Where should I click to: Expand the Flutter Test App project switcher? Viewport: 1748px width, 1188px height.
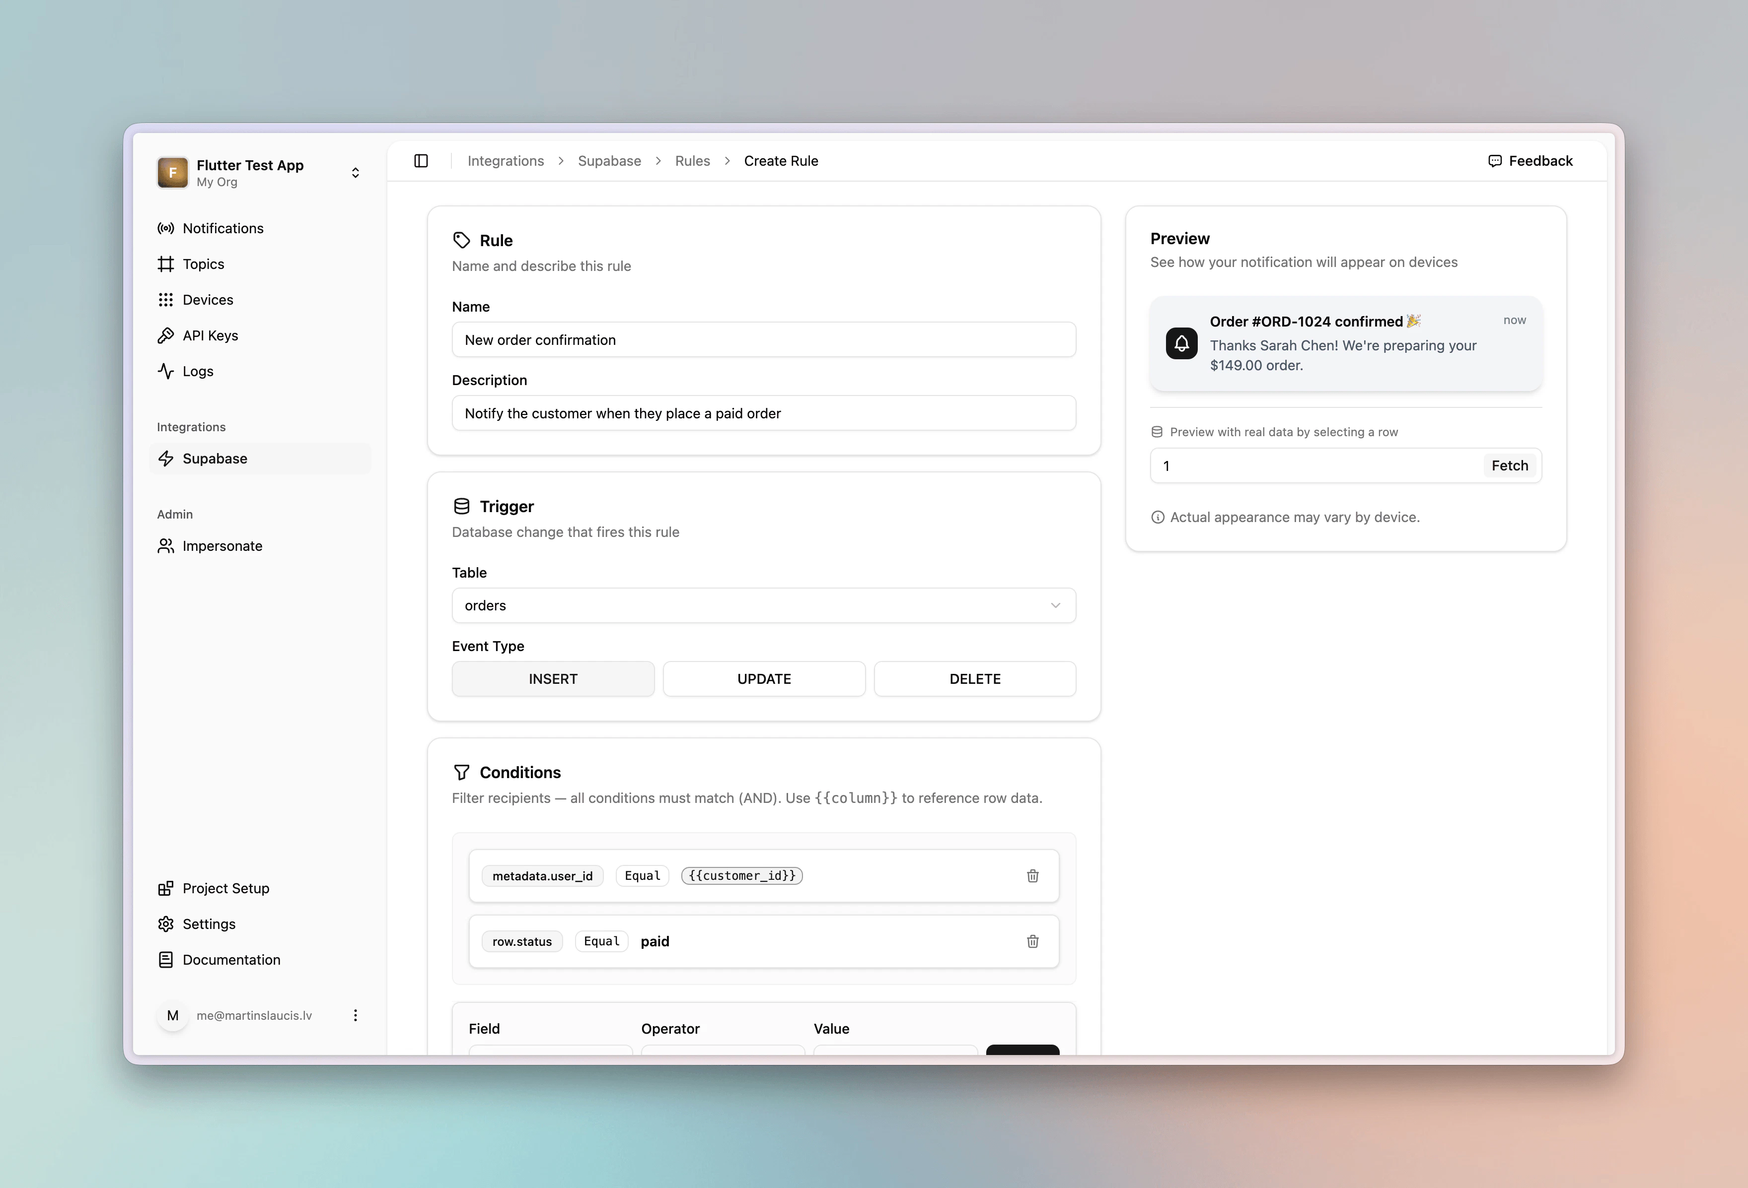[x=355, y=173]
